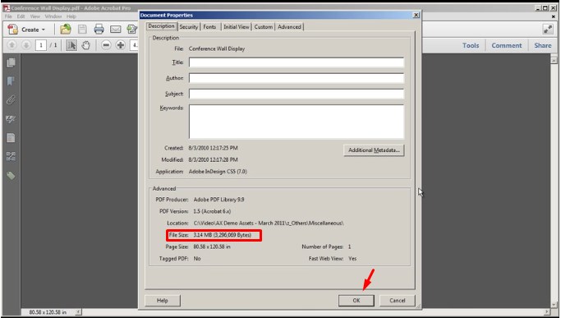The width and height of the screenshot is (561, 318).
Task: Click the Modified date text
Action: pos(213,159)
